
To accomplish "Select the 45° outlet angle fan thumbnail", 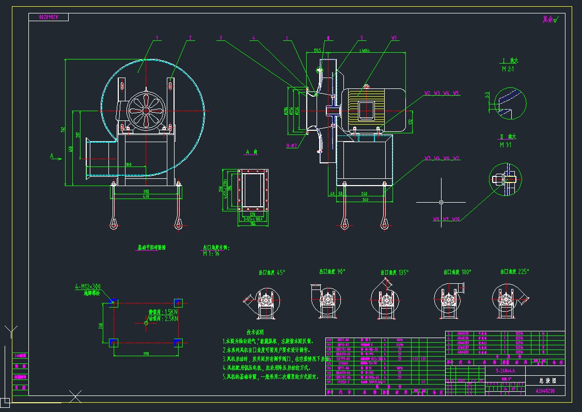I will point(263,299).
